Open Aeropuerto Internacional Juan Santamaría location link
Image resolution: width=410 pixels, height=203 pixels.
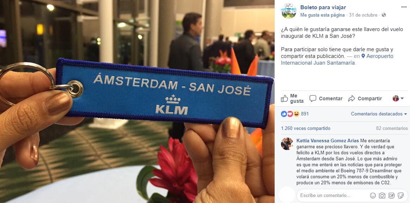tap(337, 59)
